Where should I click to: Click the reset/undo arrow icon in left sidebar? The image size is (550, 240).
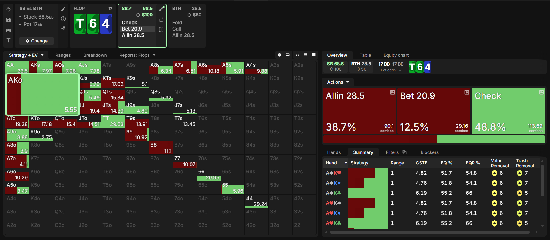9,9
